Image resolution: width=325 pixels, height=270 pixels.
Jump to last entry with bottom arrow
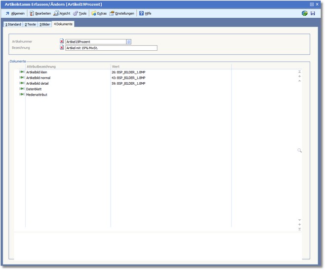[x=299, y=230]
